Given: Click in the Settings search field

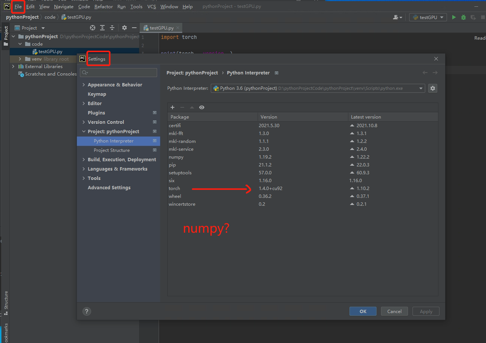Looking at the screenshot, I should point(118,73).
